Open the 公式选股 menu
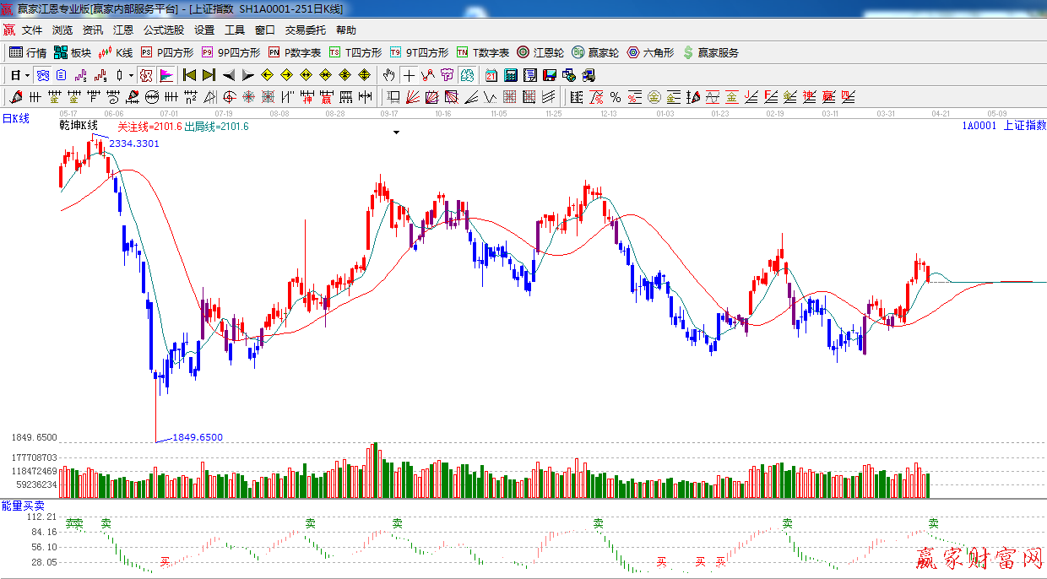Image resolution: width=1047 pixels, height=579 pixels. (163, 30)
